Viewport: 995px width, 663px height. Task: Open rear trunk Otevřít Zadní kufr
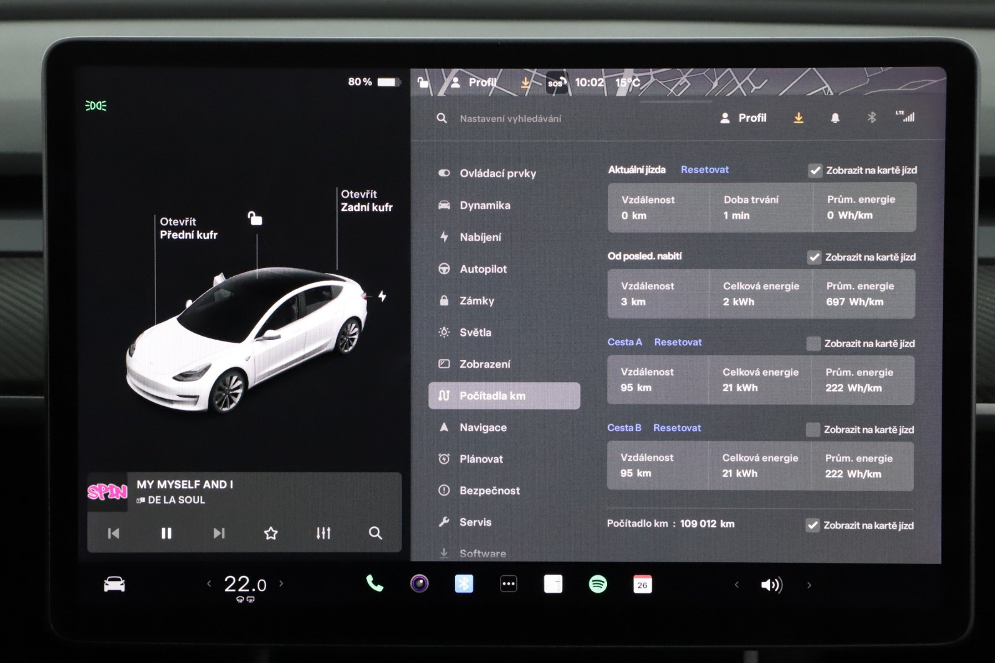[x=366, y=201]
